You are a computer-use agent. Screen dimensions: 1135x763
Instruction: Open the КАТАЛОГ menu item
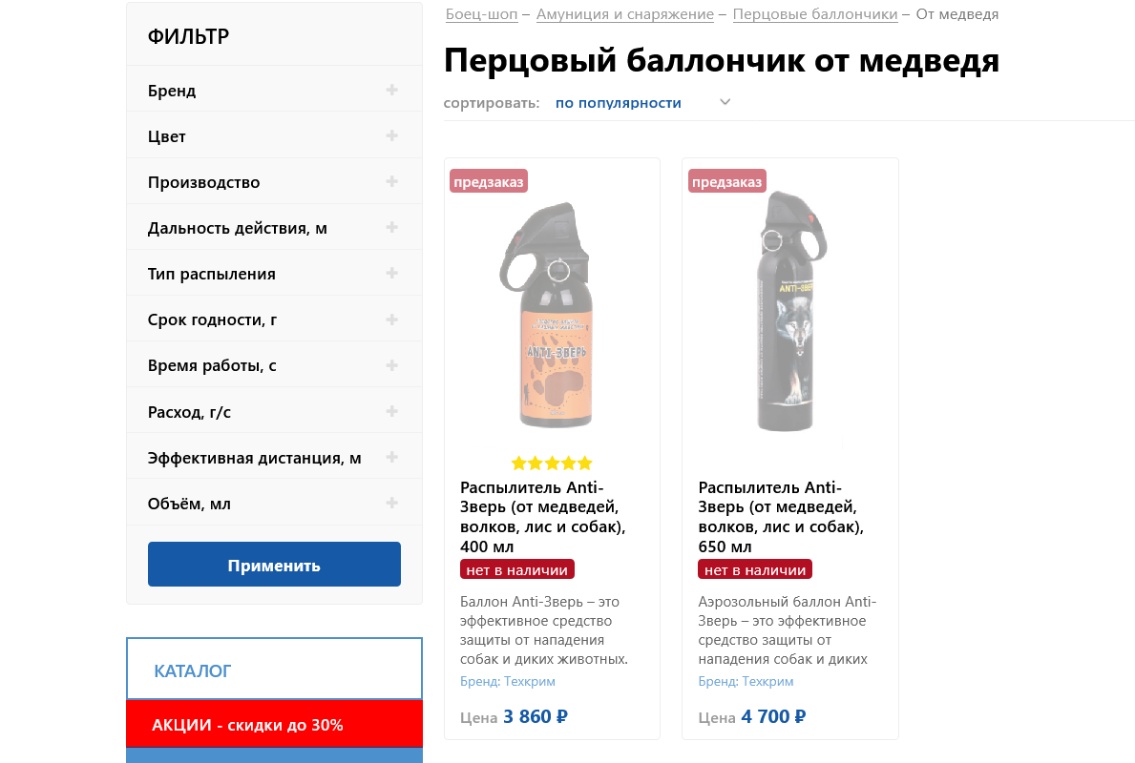pyautogui.click(x=274, y=669)
